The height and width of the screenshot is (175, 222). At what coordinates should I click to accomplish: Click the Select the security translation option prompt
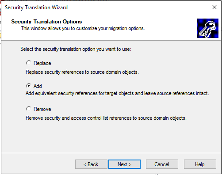pos(76,49)
